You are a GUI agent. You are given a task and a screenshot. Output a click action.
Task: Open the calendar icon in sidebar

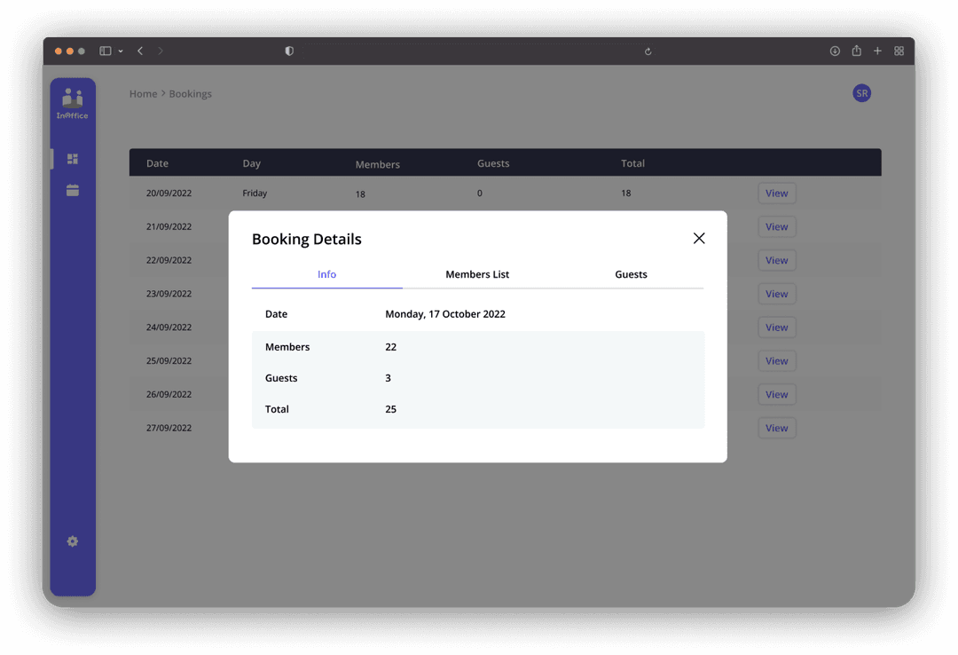[73, 190]
